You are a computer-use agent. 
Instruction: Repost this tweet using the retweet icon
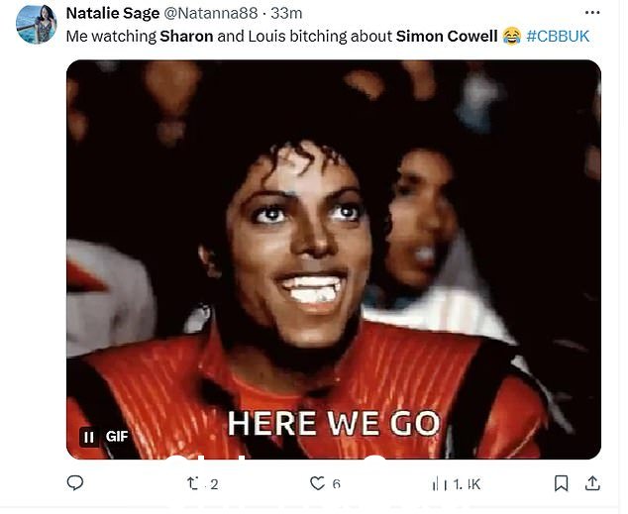(192, 483)
